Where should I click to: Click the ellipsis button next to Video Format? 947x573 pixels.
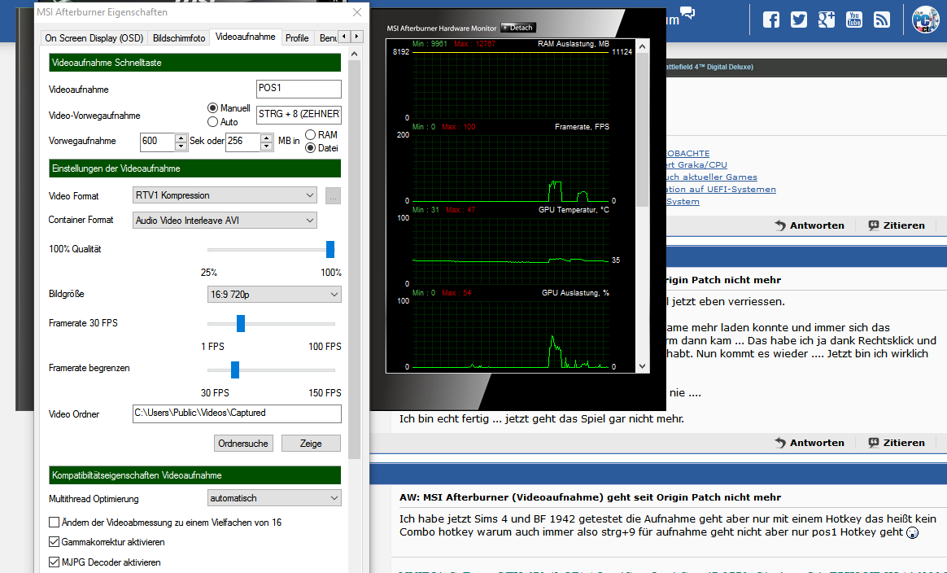[333, 196]
